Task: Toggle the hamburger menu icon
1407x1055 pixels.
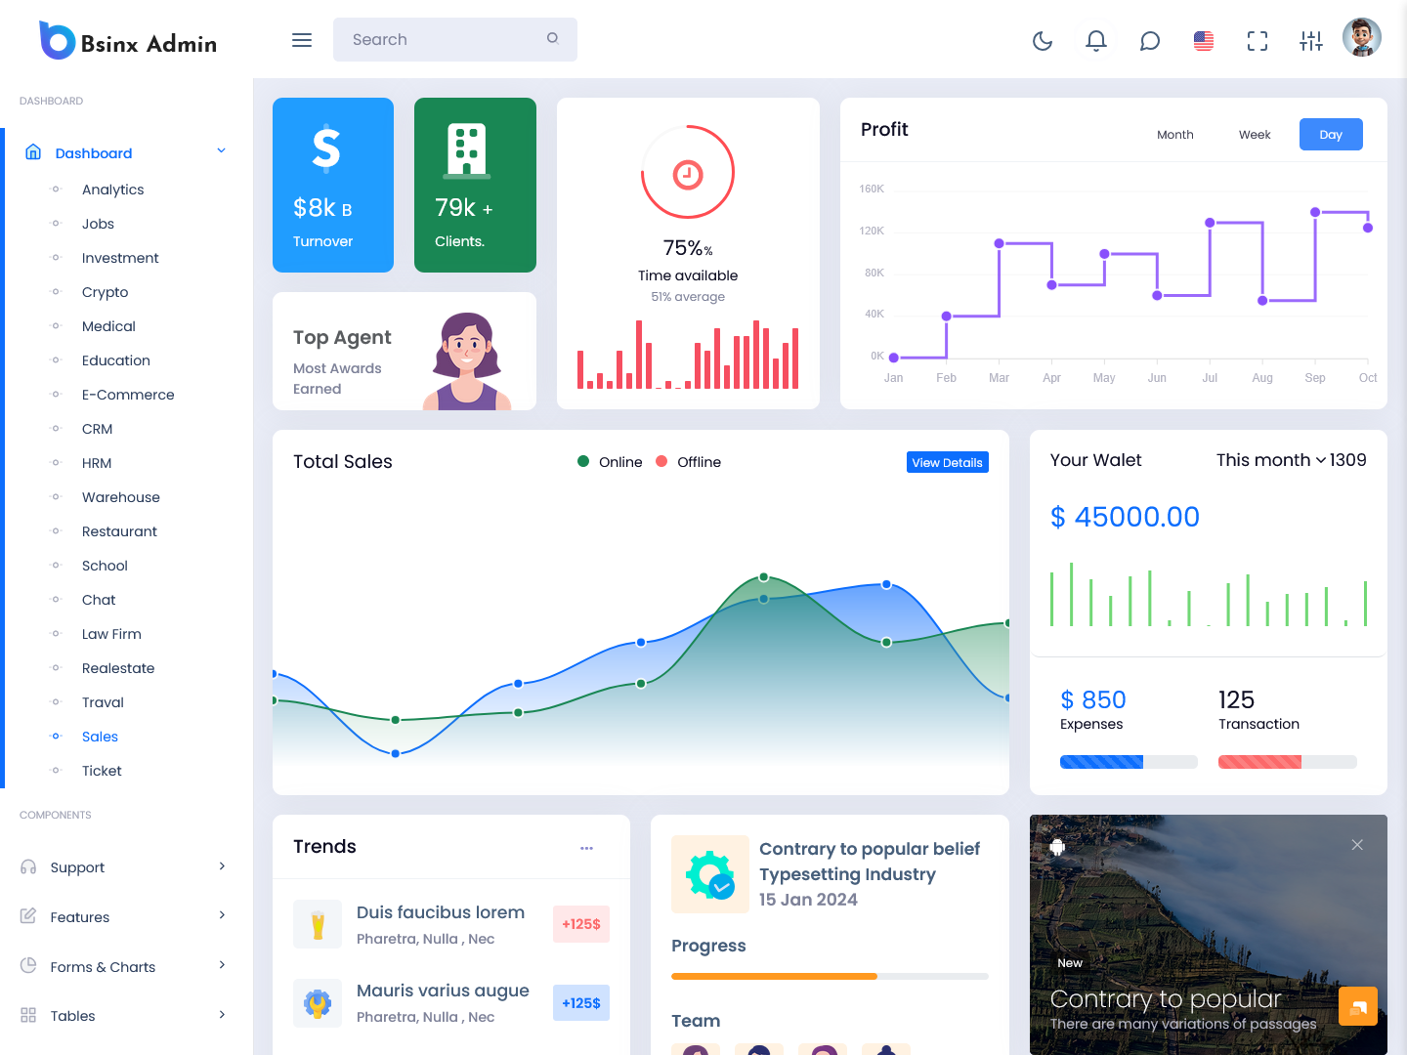Action: (x=302, y=40)
